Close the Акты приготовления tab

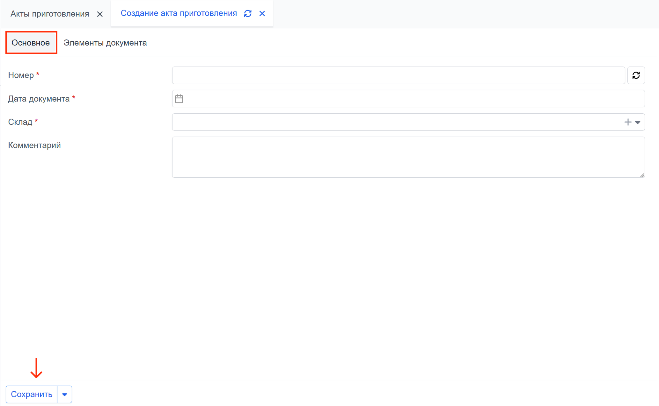(x=100, y=14)
